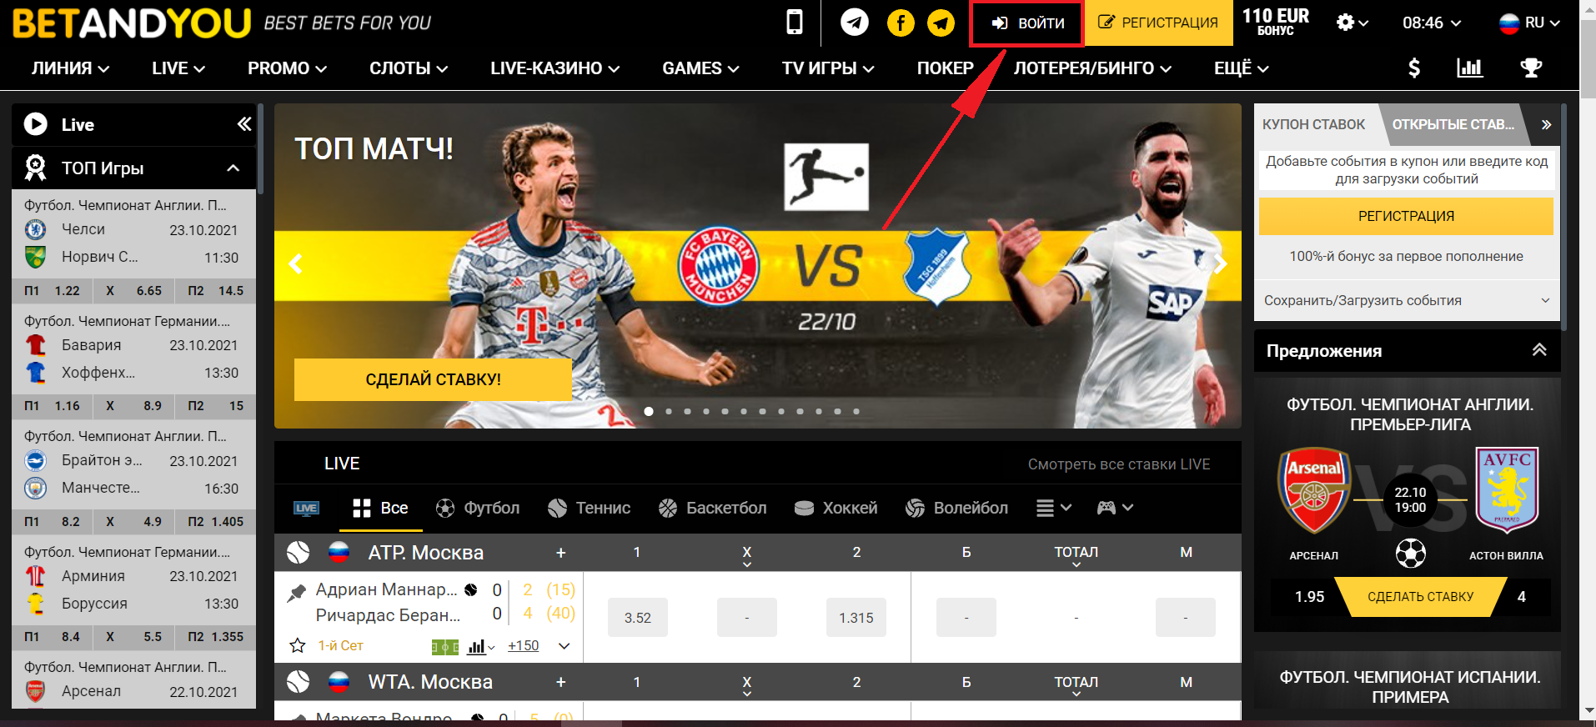Collapse the Предложения panel
Viewport: 1596px width, 727px height.
[x=1539, y=350]
